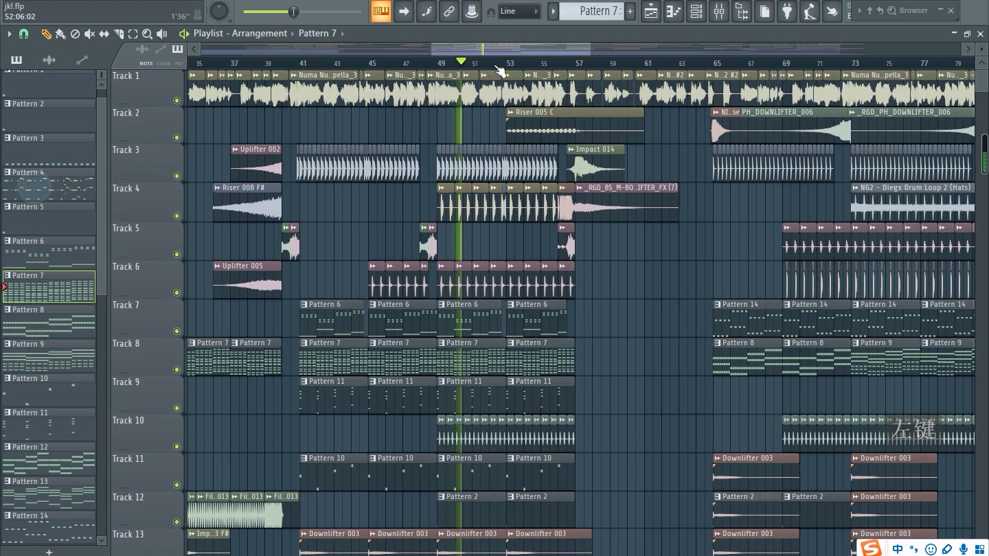This screenshot has height=556, width=989.
Task: Mute Track 1 with its green light
Action: [x=177, y=100]
